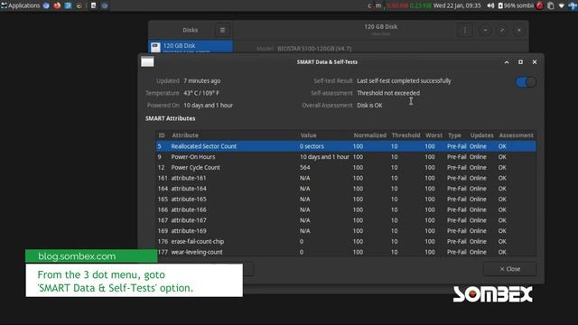Click the value 564 in Power Cycle Count

[305, 168]
